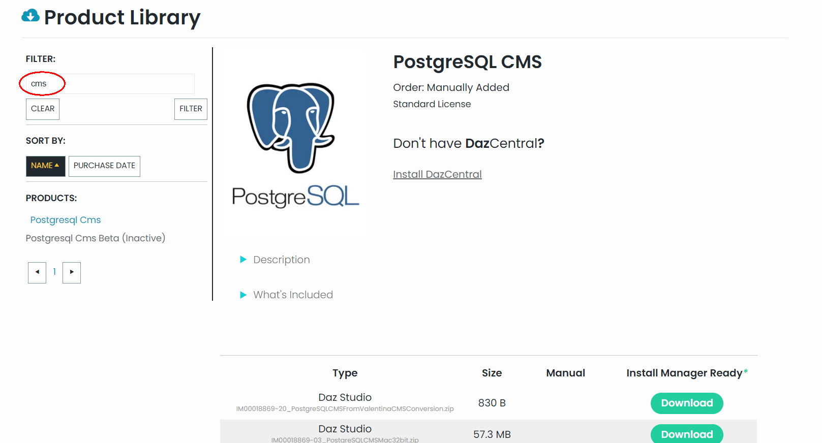This screenshot has height=443, width=822.
Task: Click the cloud download icon beside Product Library
Action: (x=31, y=16)
